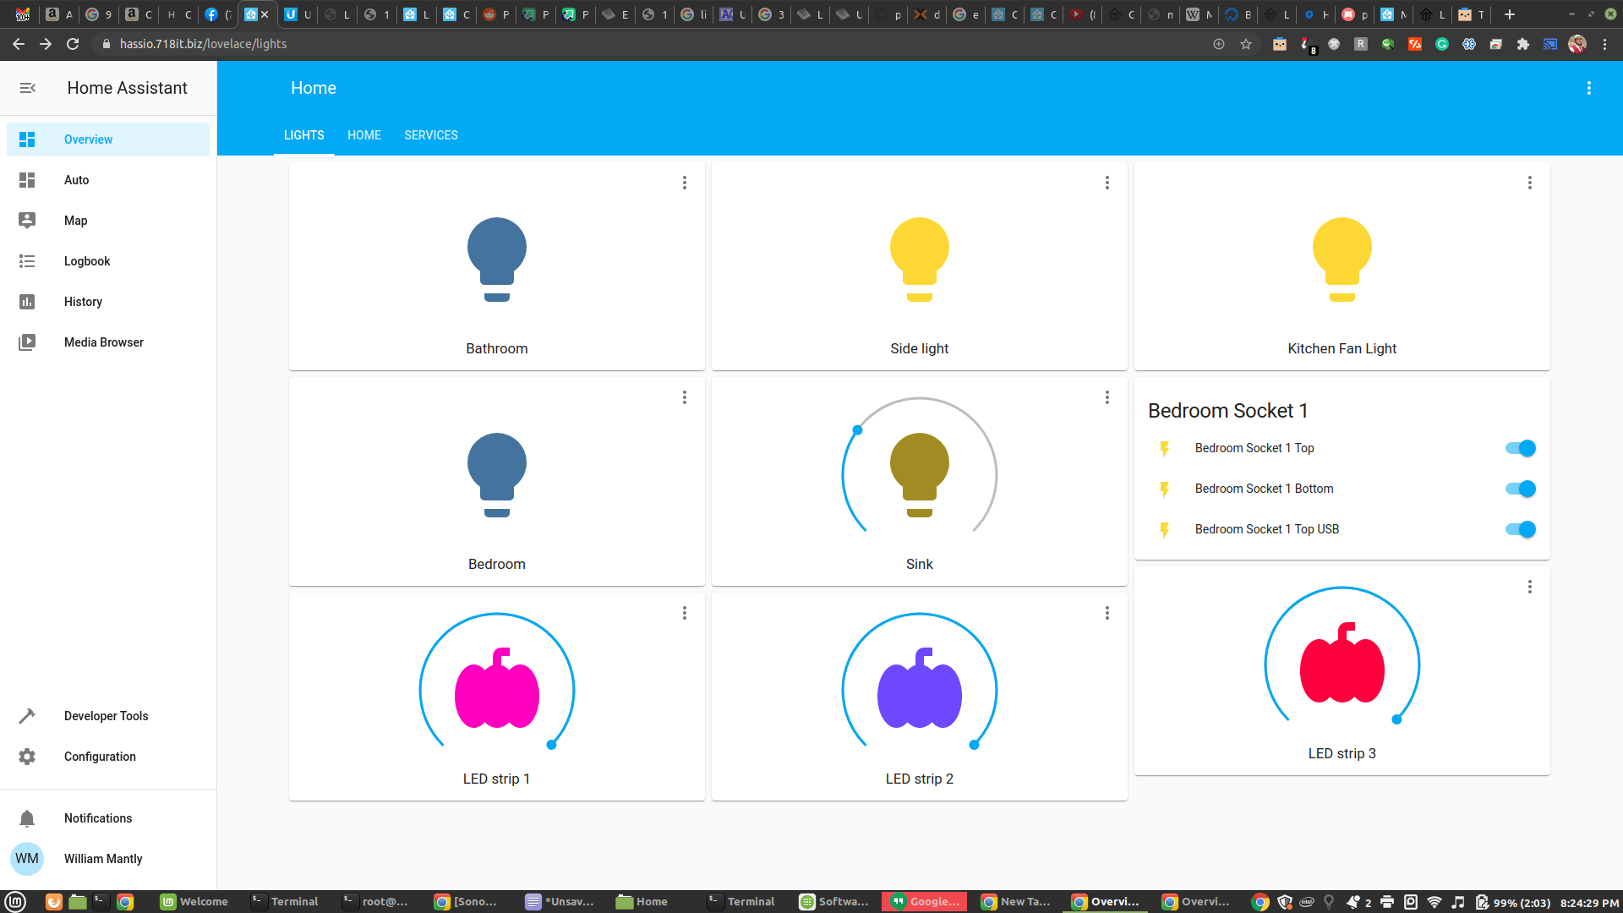Switch to the SERVICES tab
This screenshot has width=1623, height=913.
tap(431, 135)
